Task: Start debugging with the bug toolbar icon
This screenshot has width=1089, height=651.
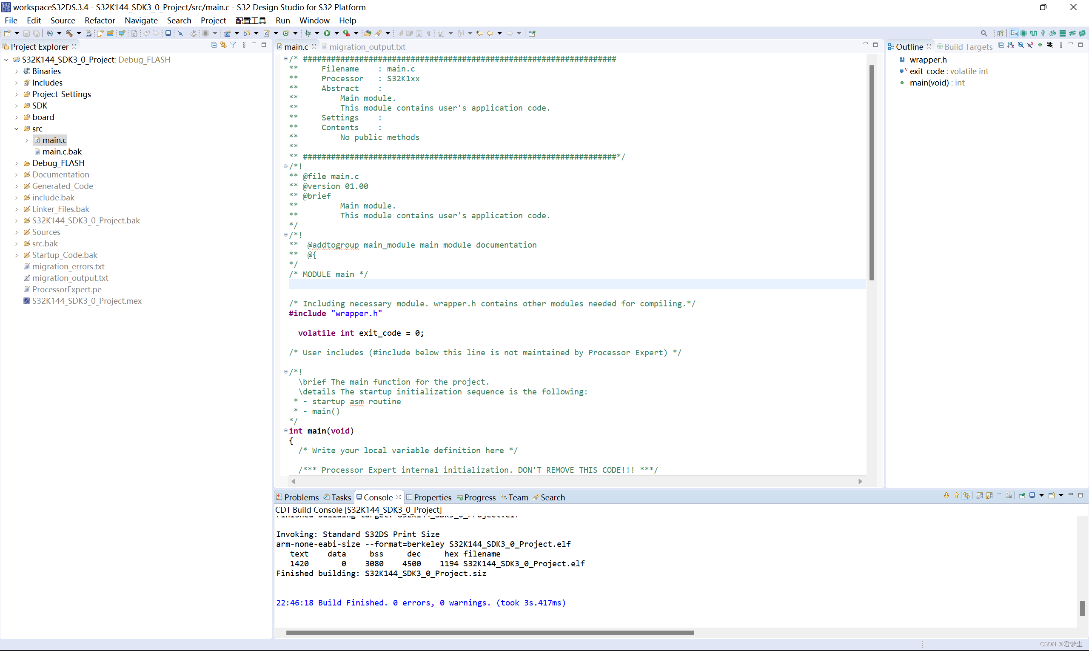Action: point(308,33)
